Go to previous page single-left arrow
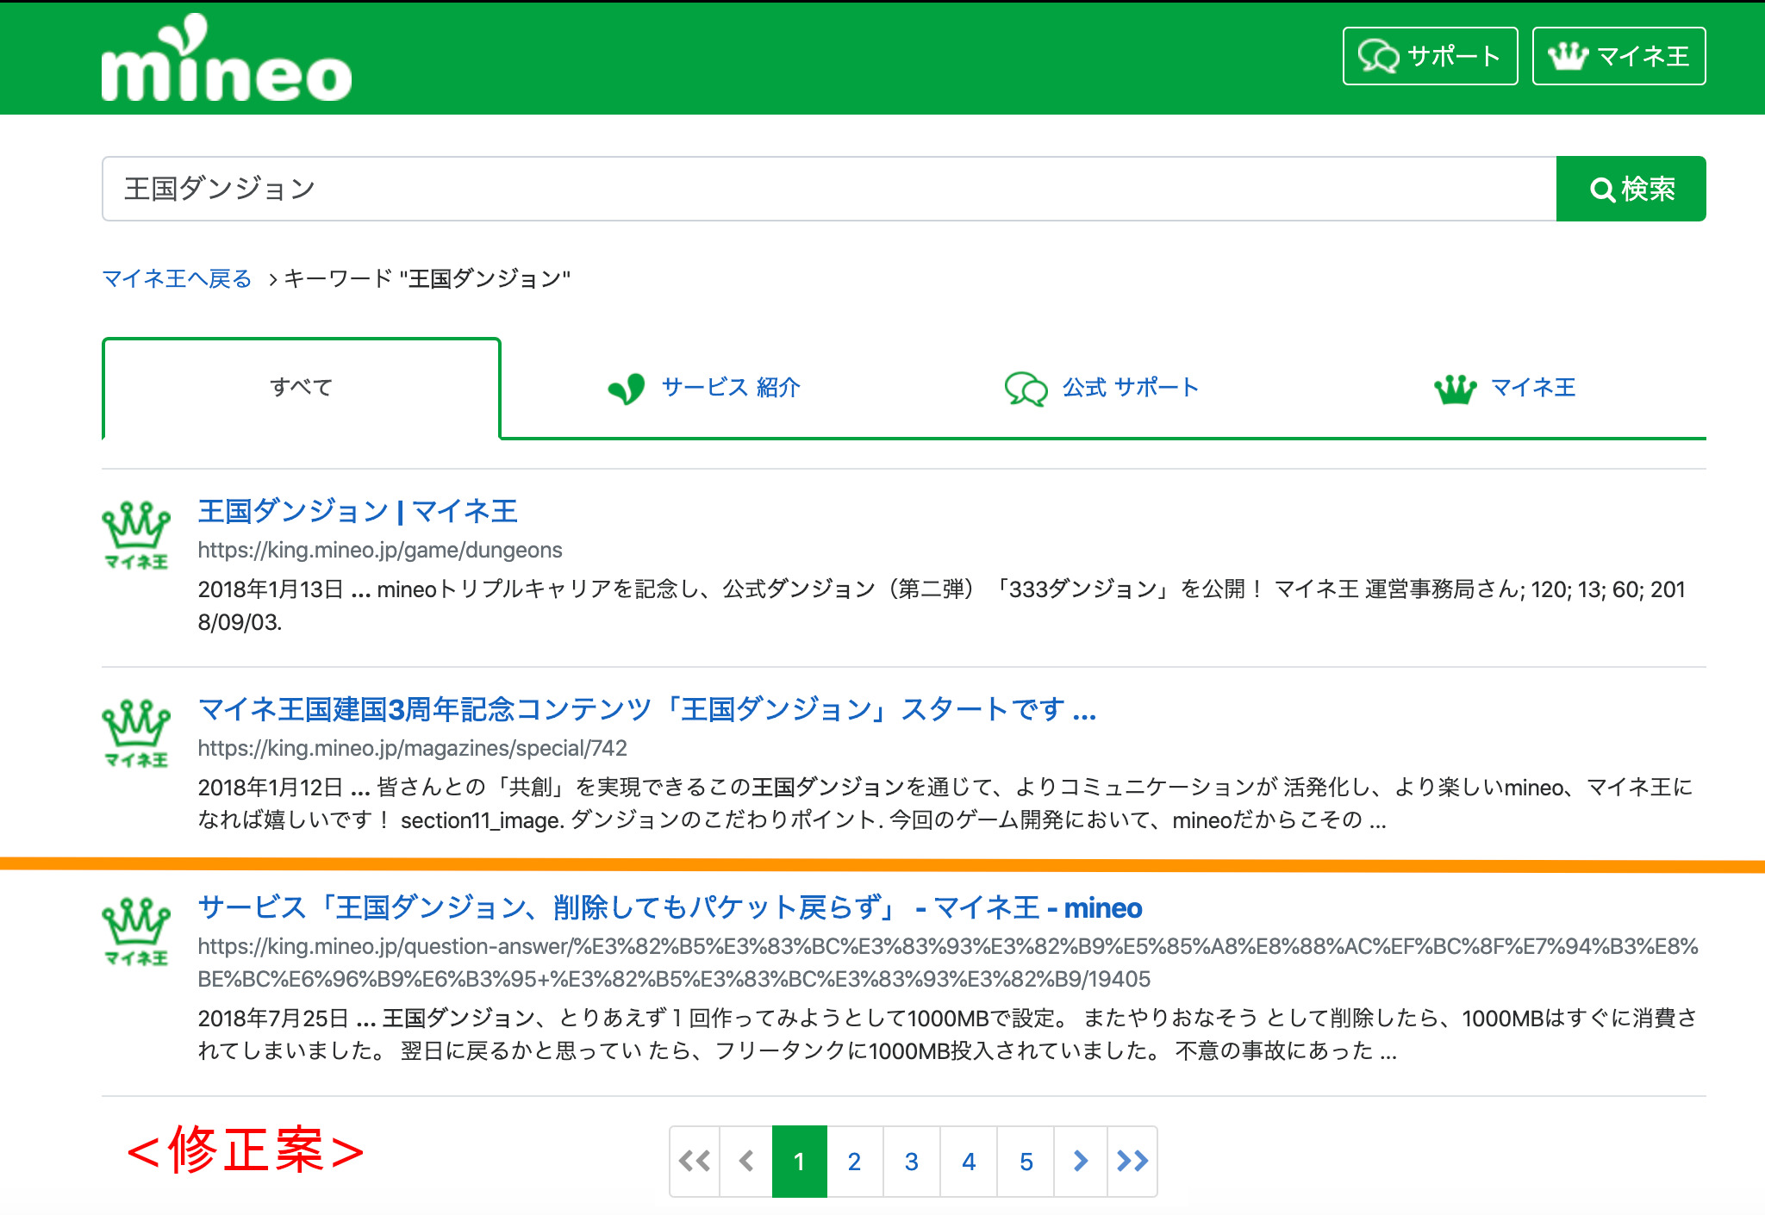The height and width of the screenshot is (1215, 1765). pyautogui.click(x=746, y=1162)
